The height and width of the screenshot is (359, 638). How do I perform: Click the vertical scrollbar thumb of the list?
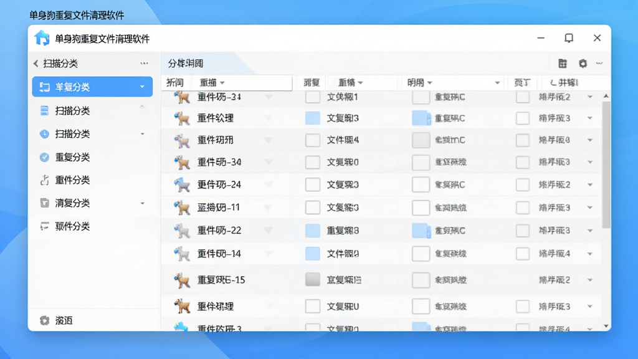pyautogui.click(x=606, y=165)
